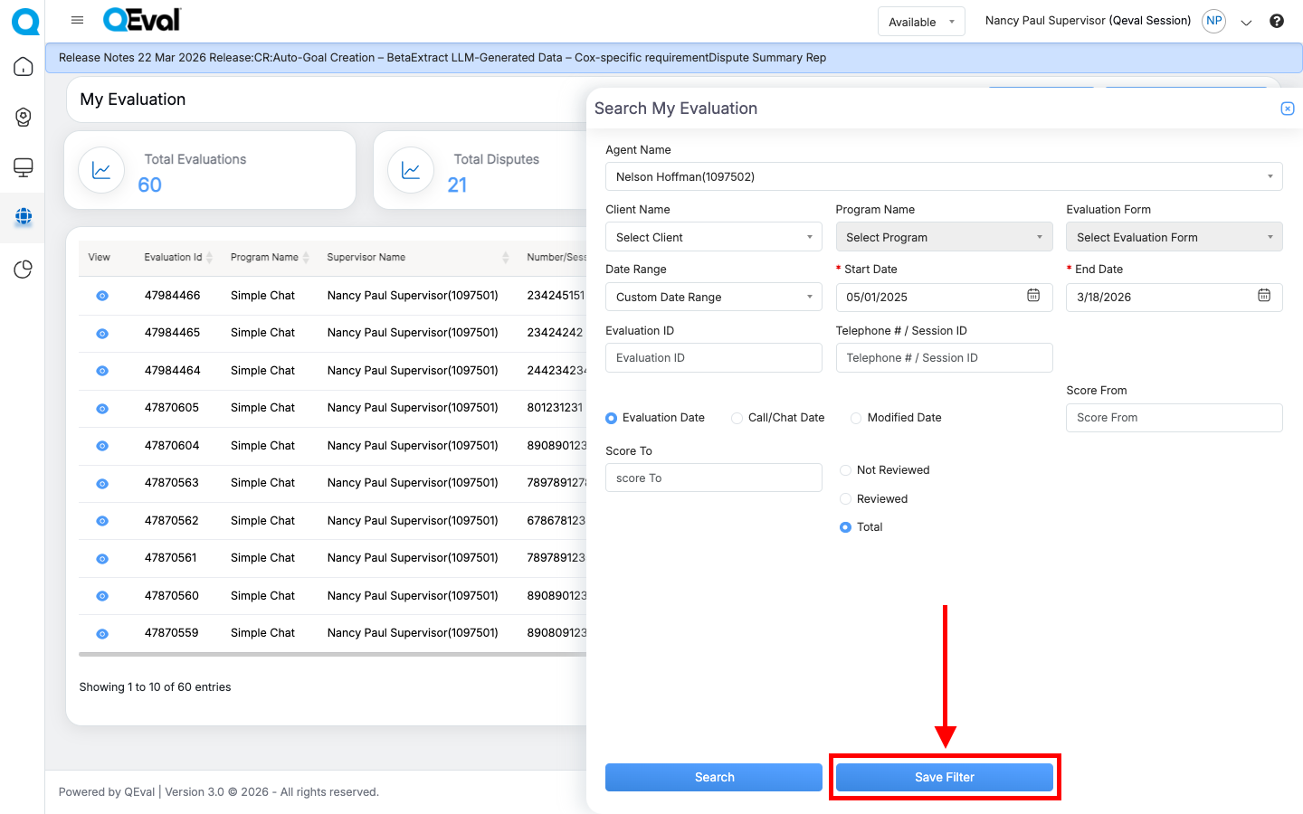Click the hamburger menu icon
The width and height of the screenshot is (1303, 814).
tap(77, 20)
